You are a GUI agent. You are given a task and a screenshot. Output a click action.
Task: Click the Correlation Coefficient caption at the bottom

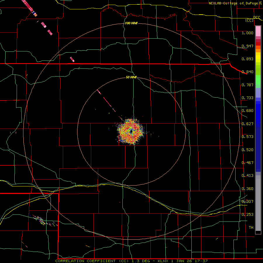tap(131, 261)
